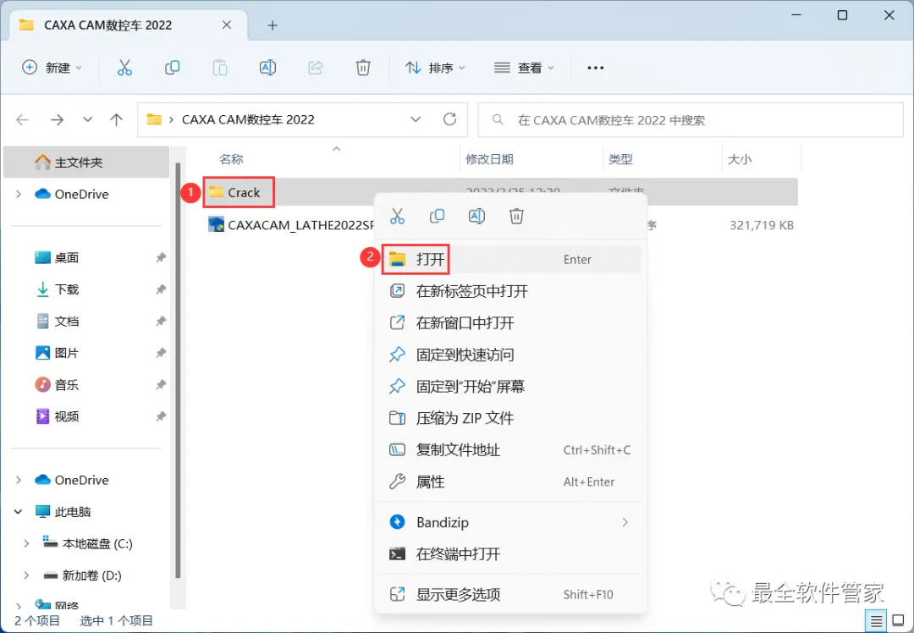Select 复制文件地址 menu entry
This screenshot has width=914, height=633.
510,450
